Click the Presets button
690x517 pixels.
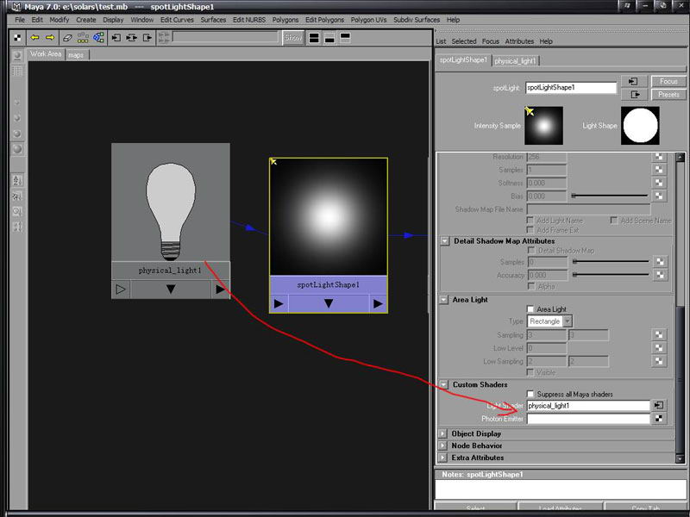(x=668, y=95)
